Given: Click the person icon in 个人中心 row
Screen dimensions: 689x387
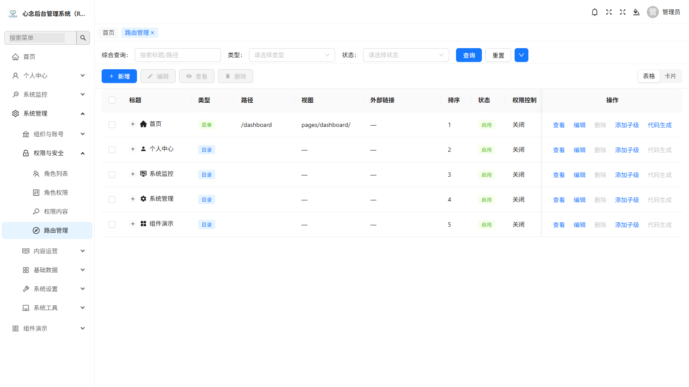Looking at the screenshot, I should tap(143, 149).
